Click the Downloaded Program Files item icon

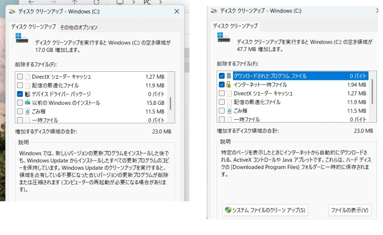(229, 76)
